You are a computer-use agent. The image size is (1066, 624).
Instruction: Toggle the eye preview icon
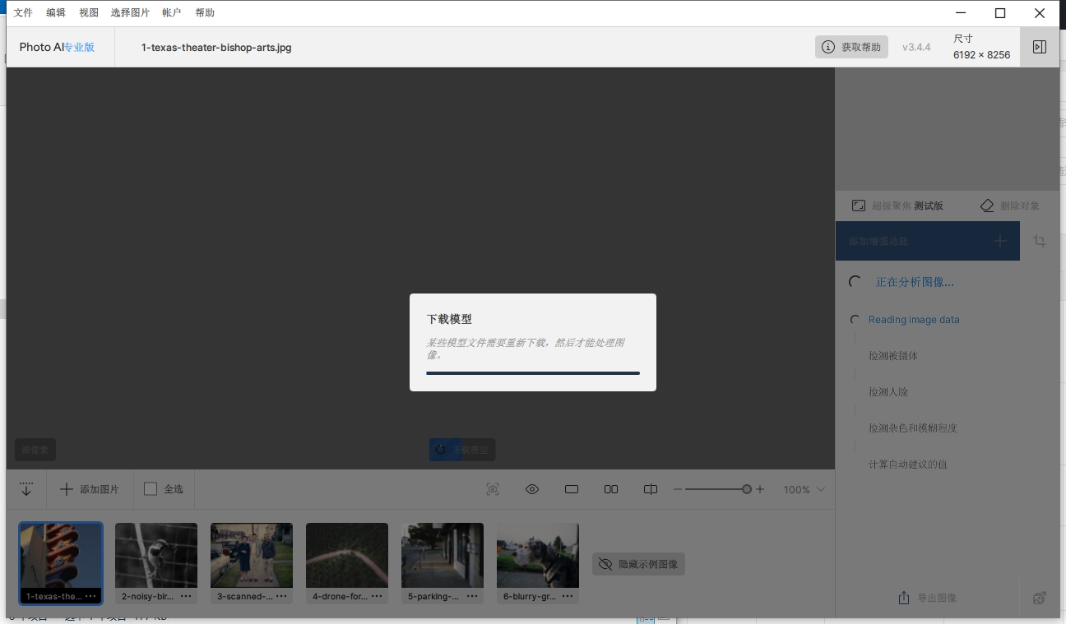tap(532, 489)
